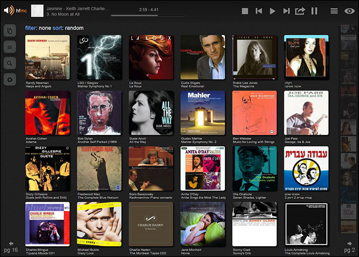
Task: Open Curtis Stigers Real Emotional album
Action: pyautogui.click(x=203, y=57)
